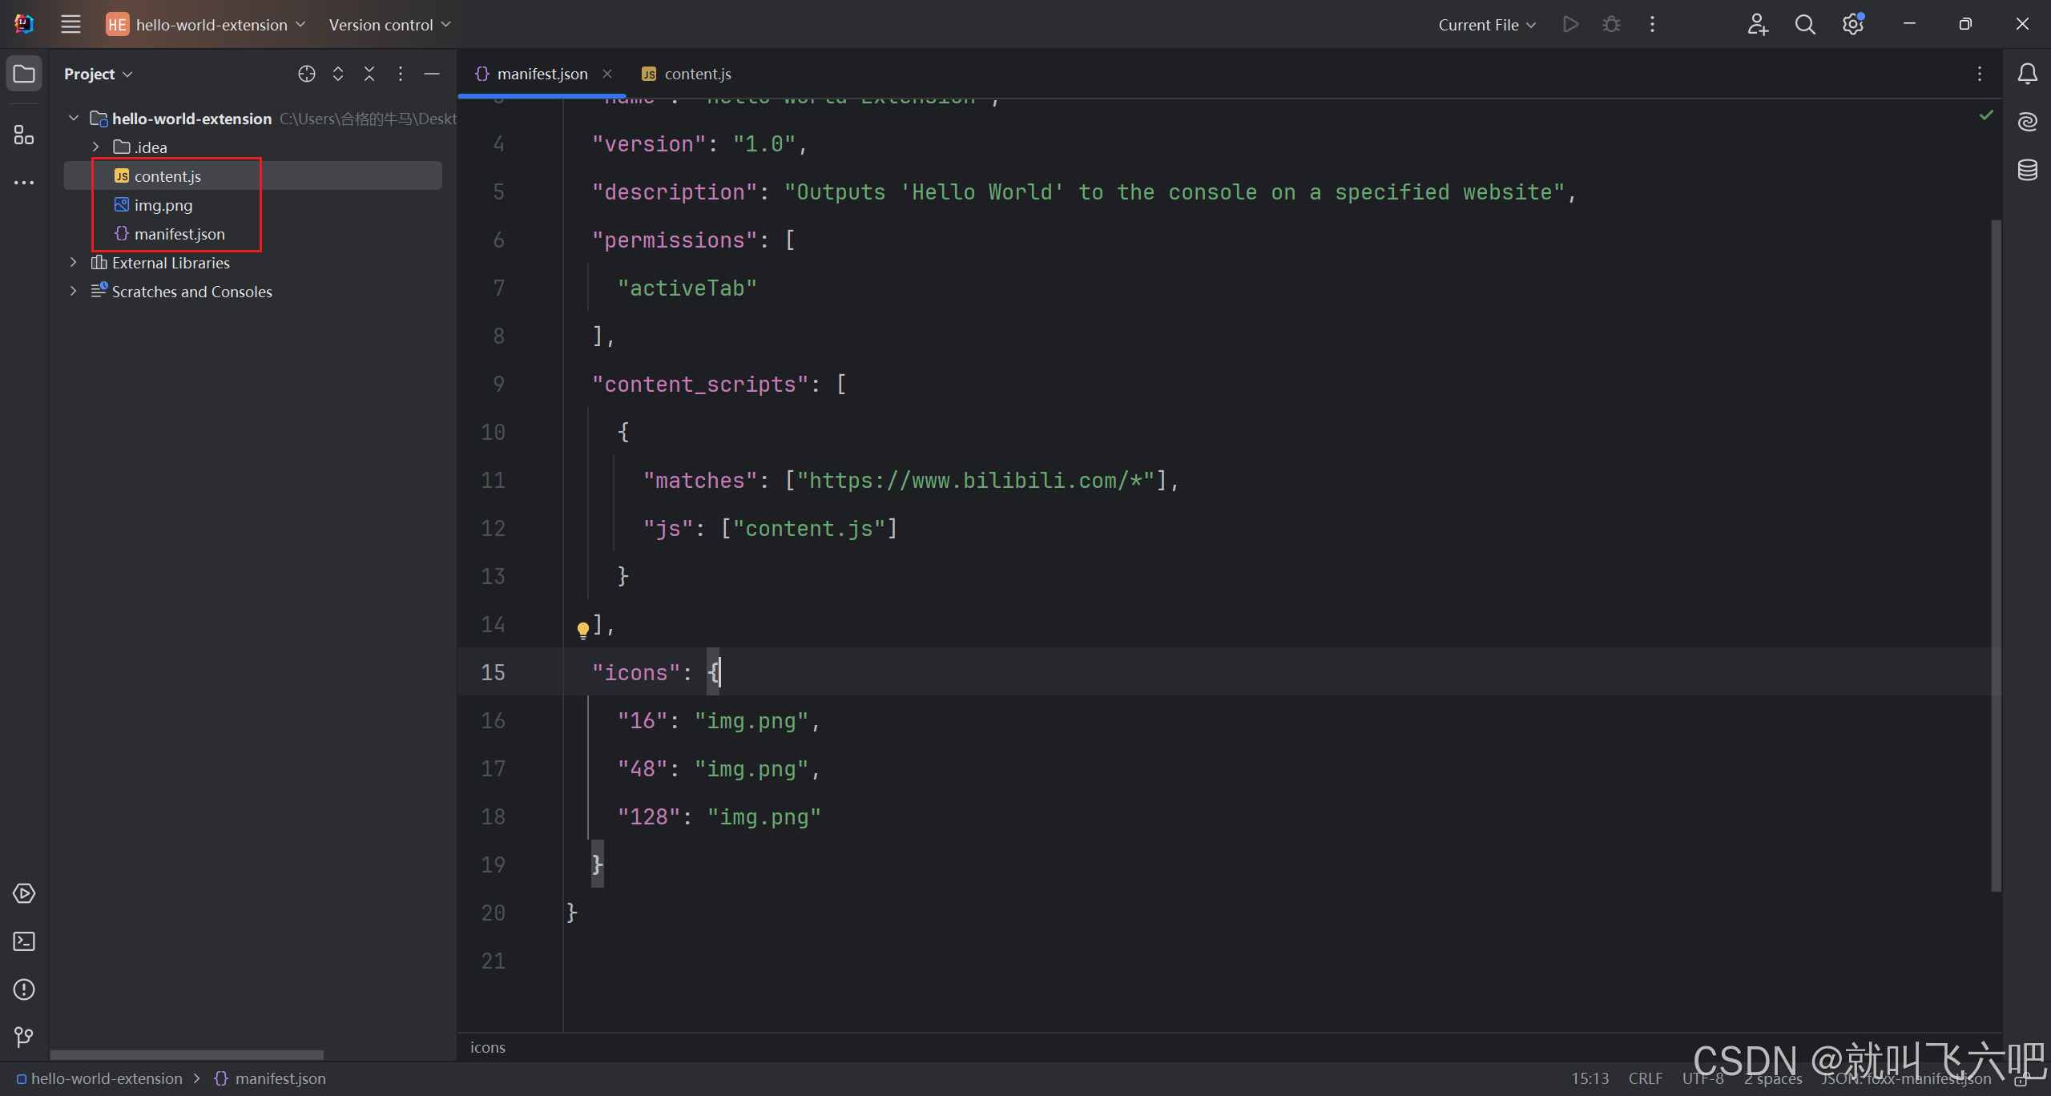Open the AI Assistant panel icon
The width and height of the screenshot is (2051, 1096).
[2027, 122]
